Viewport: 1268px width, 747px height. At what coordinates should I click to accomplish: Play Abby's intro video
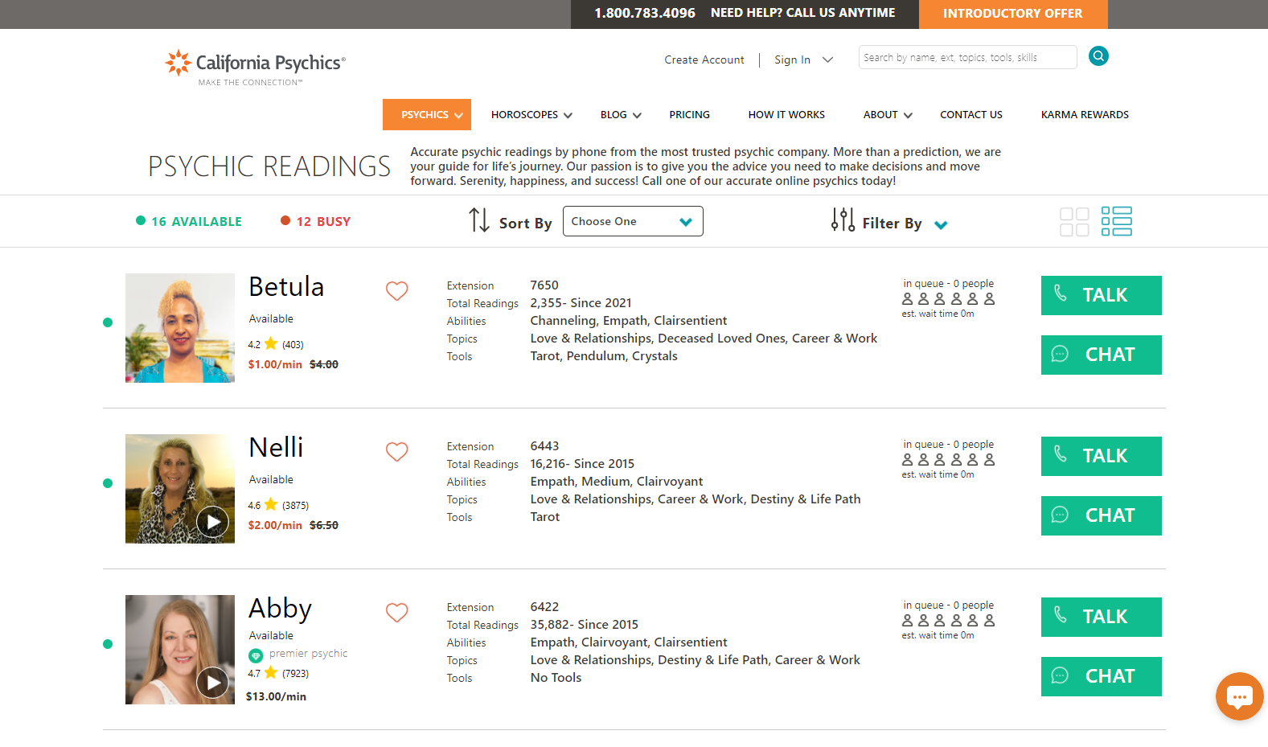213,683
